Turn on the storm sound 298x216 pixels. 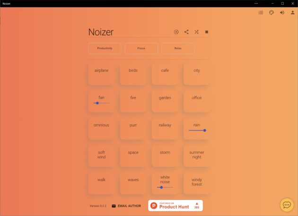coord(165,155)
